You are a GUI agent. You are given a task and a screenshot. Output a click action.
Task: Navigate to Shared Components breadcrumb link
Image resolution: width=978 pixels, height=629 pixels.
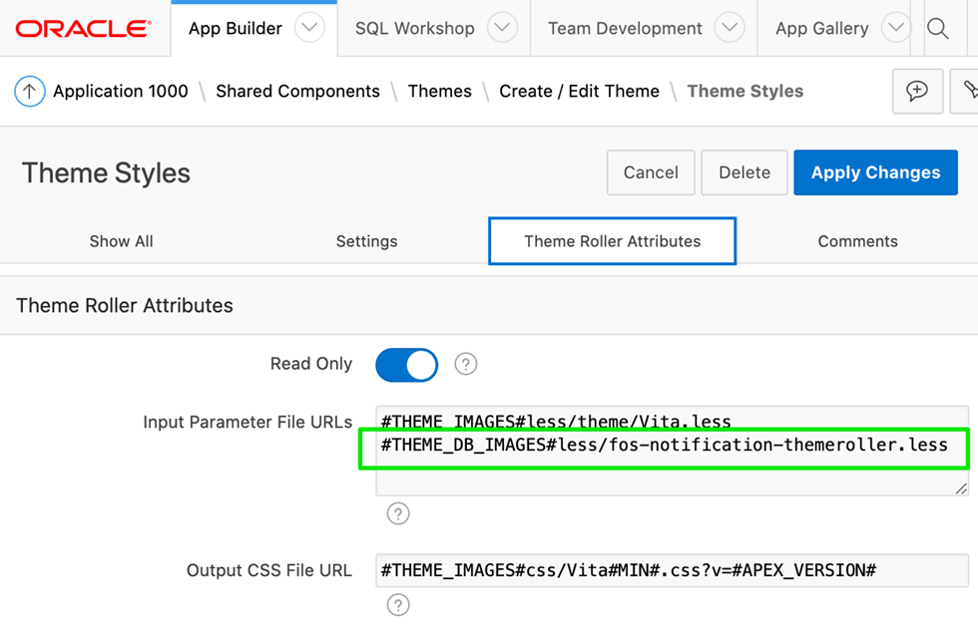coord(297,91)
